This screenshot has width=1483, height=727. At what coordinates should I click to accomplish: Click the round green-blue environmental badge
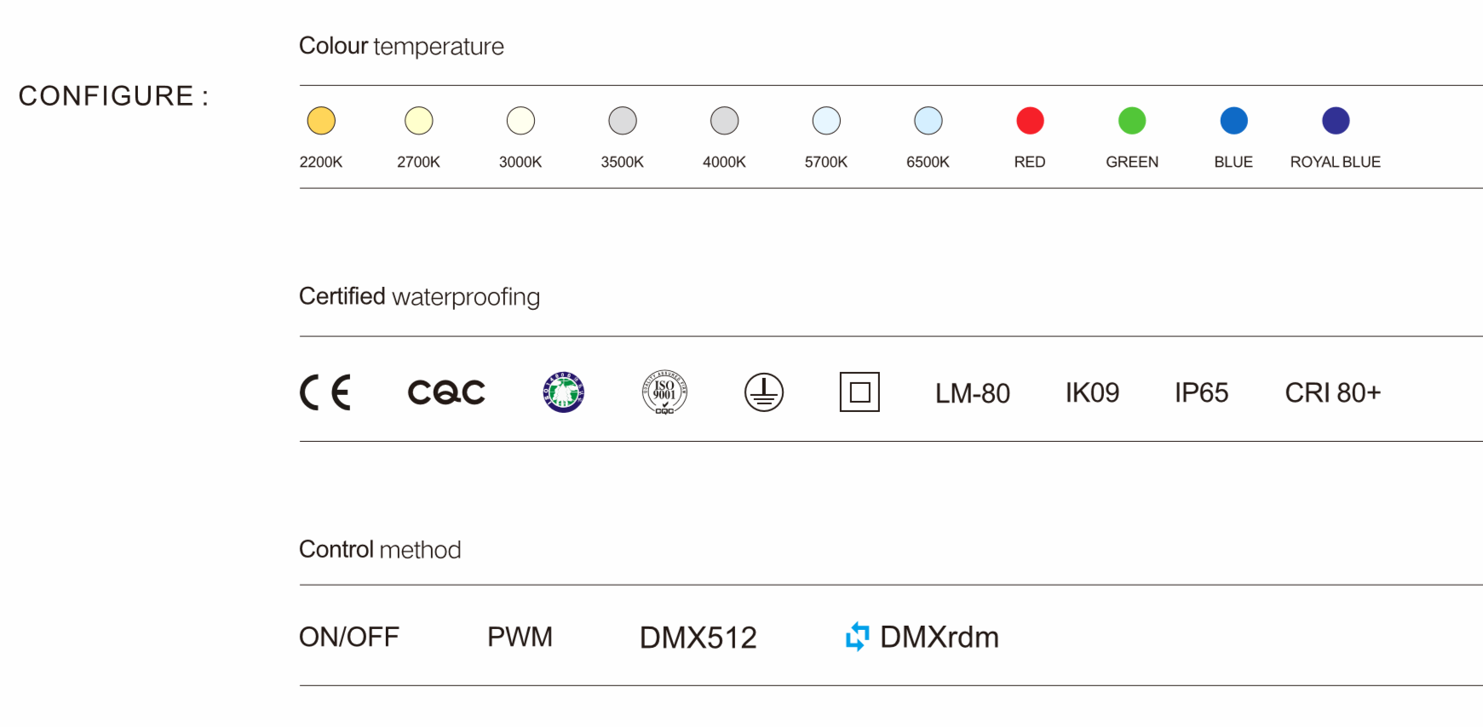563,392
